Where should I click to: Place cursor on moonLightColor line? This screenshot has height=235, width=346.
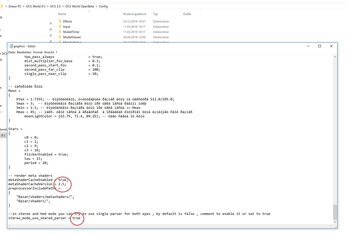(x=84, y=116)
